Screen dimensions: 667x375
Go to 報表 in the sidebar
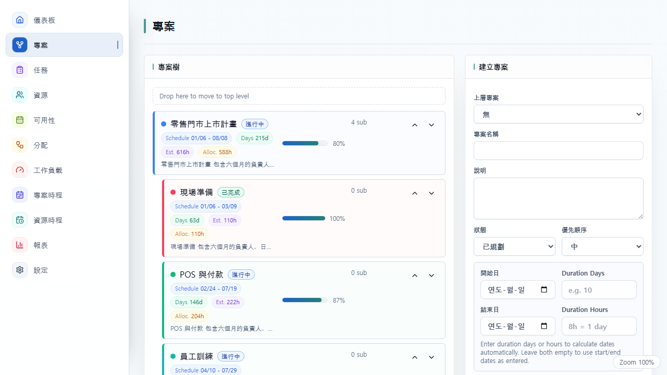(65, 245)
